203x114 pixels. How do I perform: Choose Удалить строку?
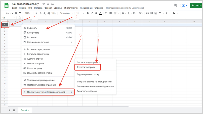[48, 59]
